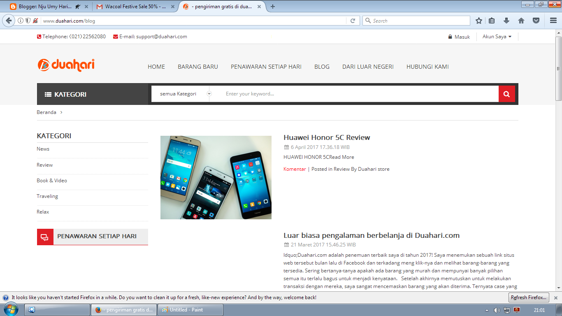Open Relax category in sidebar

click(43, 212)
